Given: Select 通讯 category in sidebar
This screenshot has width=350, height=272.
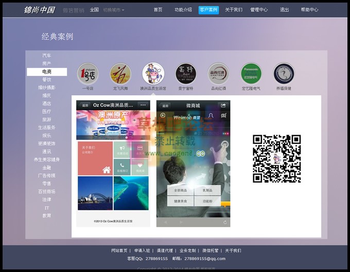Looking at the screenshot, I should pos(47,152).
